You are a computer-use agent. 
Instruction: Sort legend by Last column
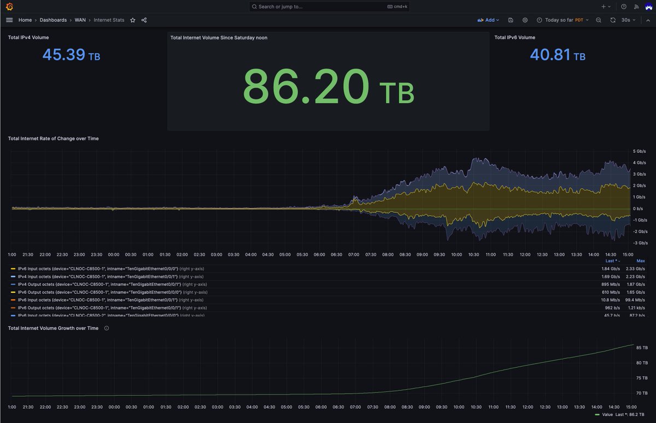(612, 261)
